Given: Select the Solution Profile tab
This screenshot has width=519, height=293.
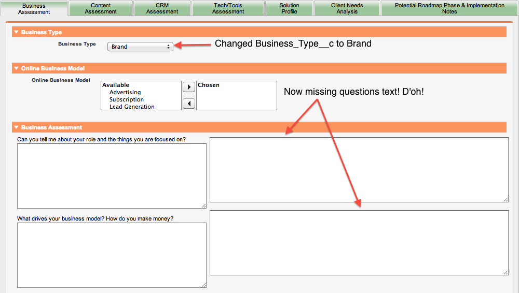Looking at the screenshot, I should click(x=289, y=8).
